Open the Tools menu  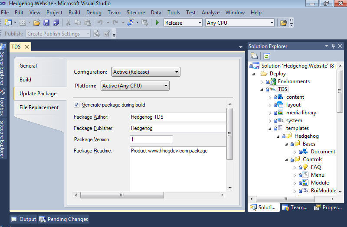pos(173,13)
